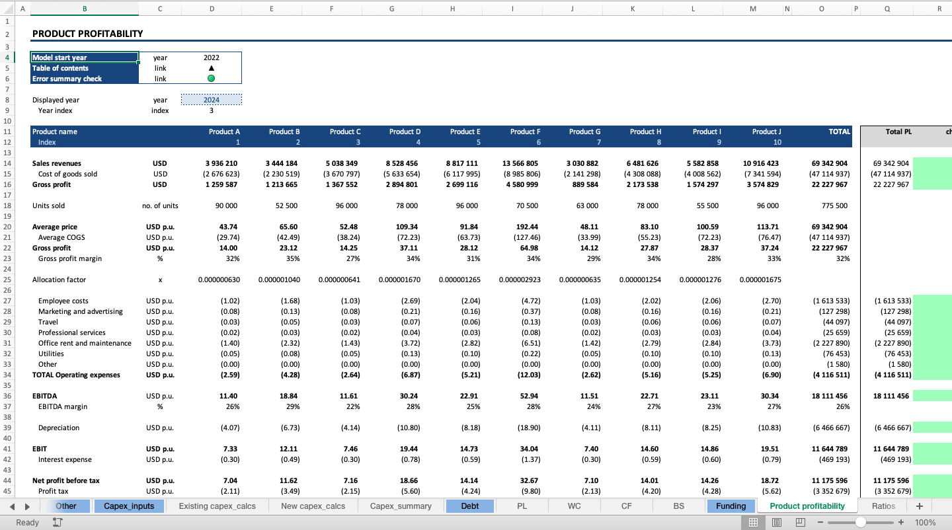Click the select-all corner of the grid
952x530 pixels.
(x=7, y=9)
